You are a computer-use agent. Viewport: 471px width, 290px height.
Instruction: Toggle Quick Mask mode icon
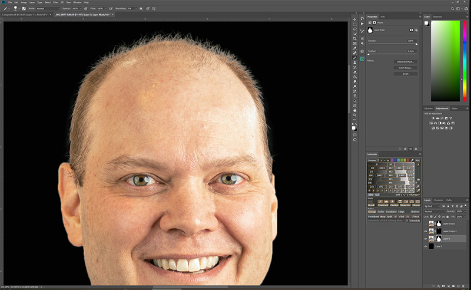[x=355, y=135]
